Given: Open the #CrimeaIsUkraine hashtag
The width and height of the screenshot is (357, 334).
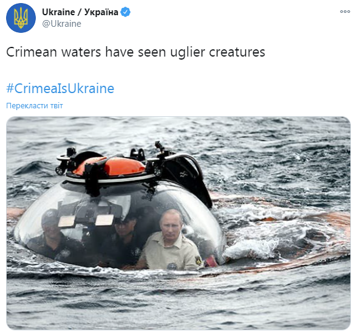Looking at the screenshot, I should click(x=60, y=89).
